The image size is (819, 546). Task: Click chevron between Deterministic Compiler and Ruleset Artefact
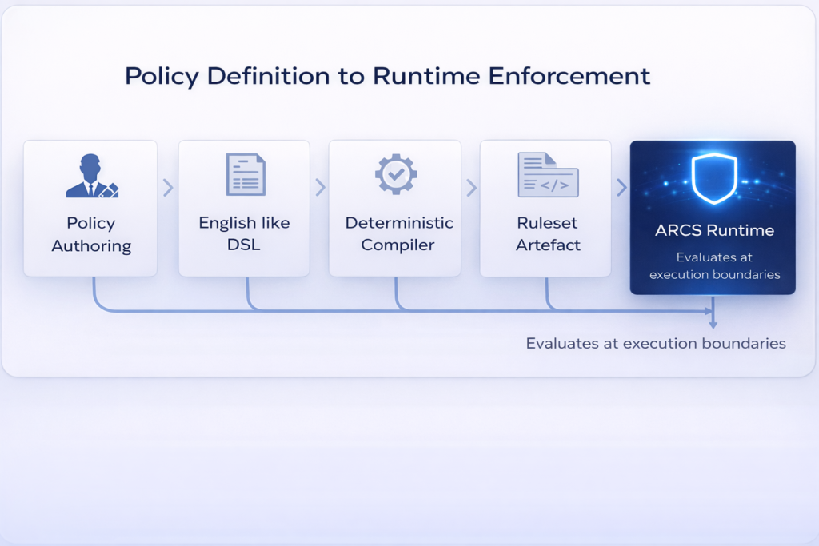471,188
